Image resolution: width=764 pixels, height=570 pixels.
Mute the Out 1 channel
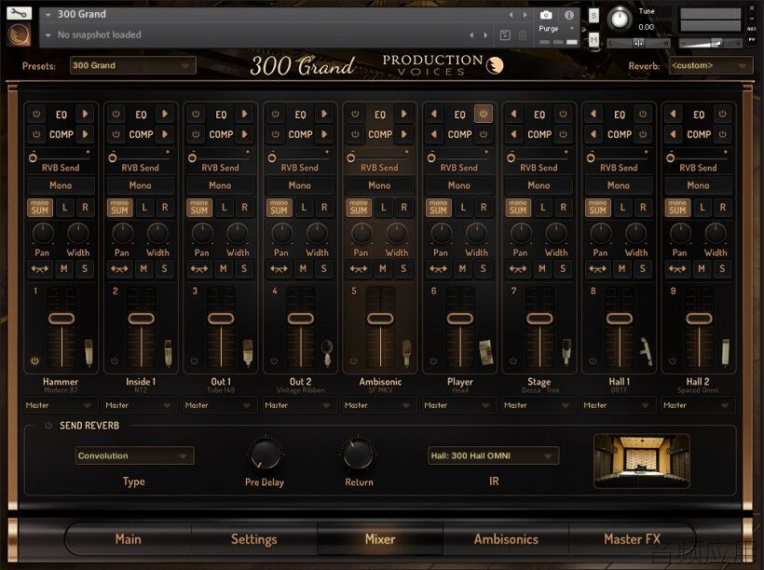click(224, 269)
